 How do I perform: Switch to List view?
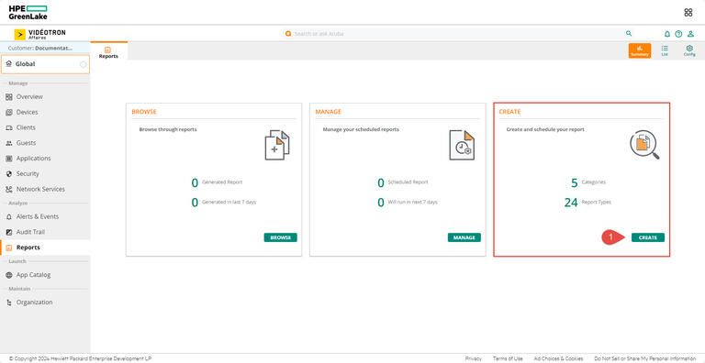point(665,50)
